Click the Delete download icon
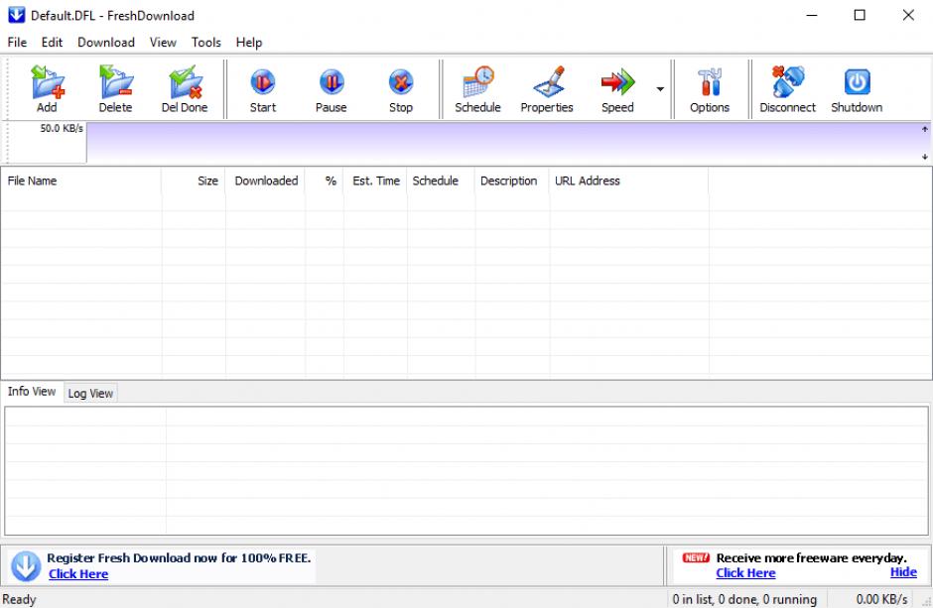This screenshot has width=933, height=608. coord(116,82)
